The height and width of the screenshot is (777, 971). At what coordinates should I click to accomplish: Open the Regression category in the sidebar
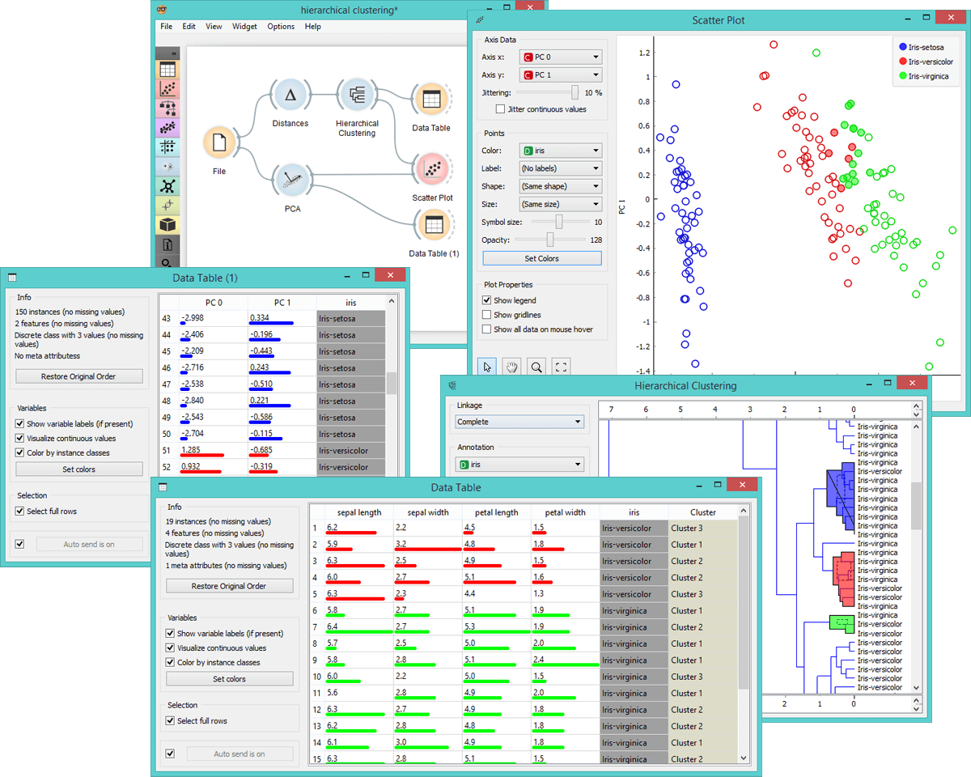click(167, 127)
